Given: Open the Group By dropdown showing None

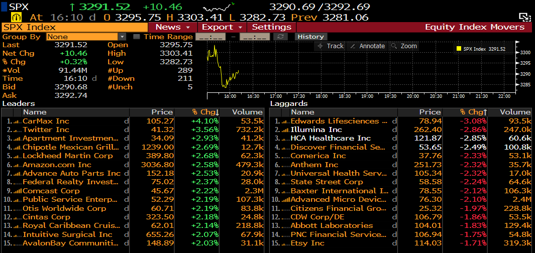Looking at the screenshot, I should (x=86, y=37).
